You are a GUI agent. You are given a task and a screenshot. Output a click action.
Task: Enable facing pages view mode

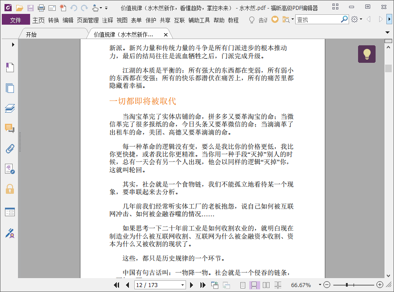266,285
